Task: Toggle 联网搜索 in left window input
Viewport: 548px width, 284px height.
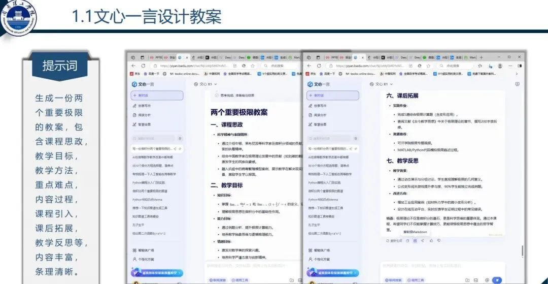Action: pos(217,280)
